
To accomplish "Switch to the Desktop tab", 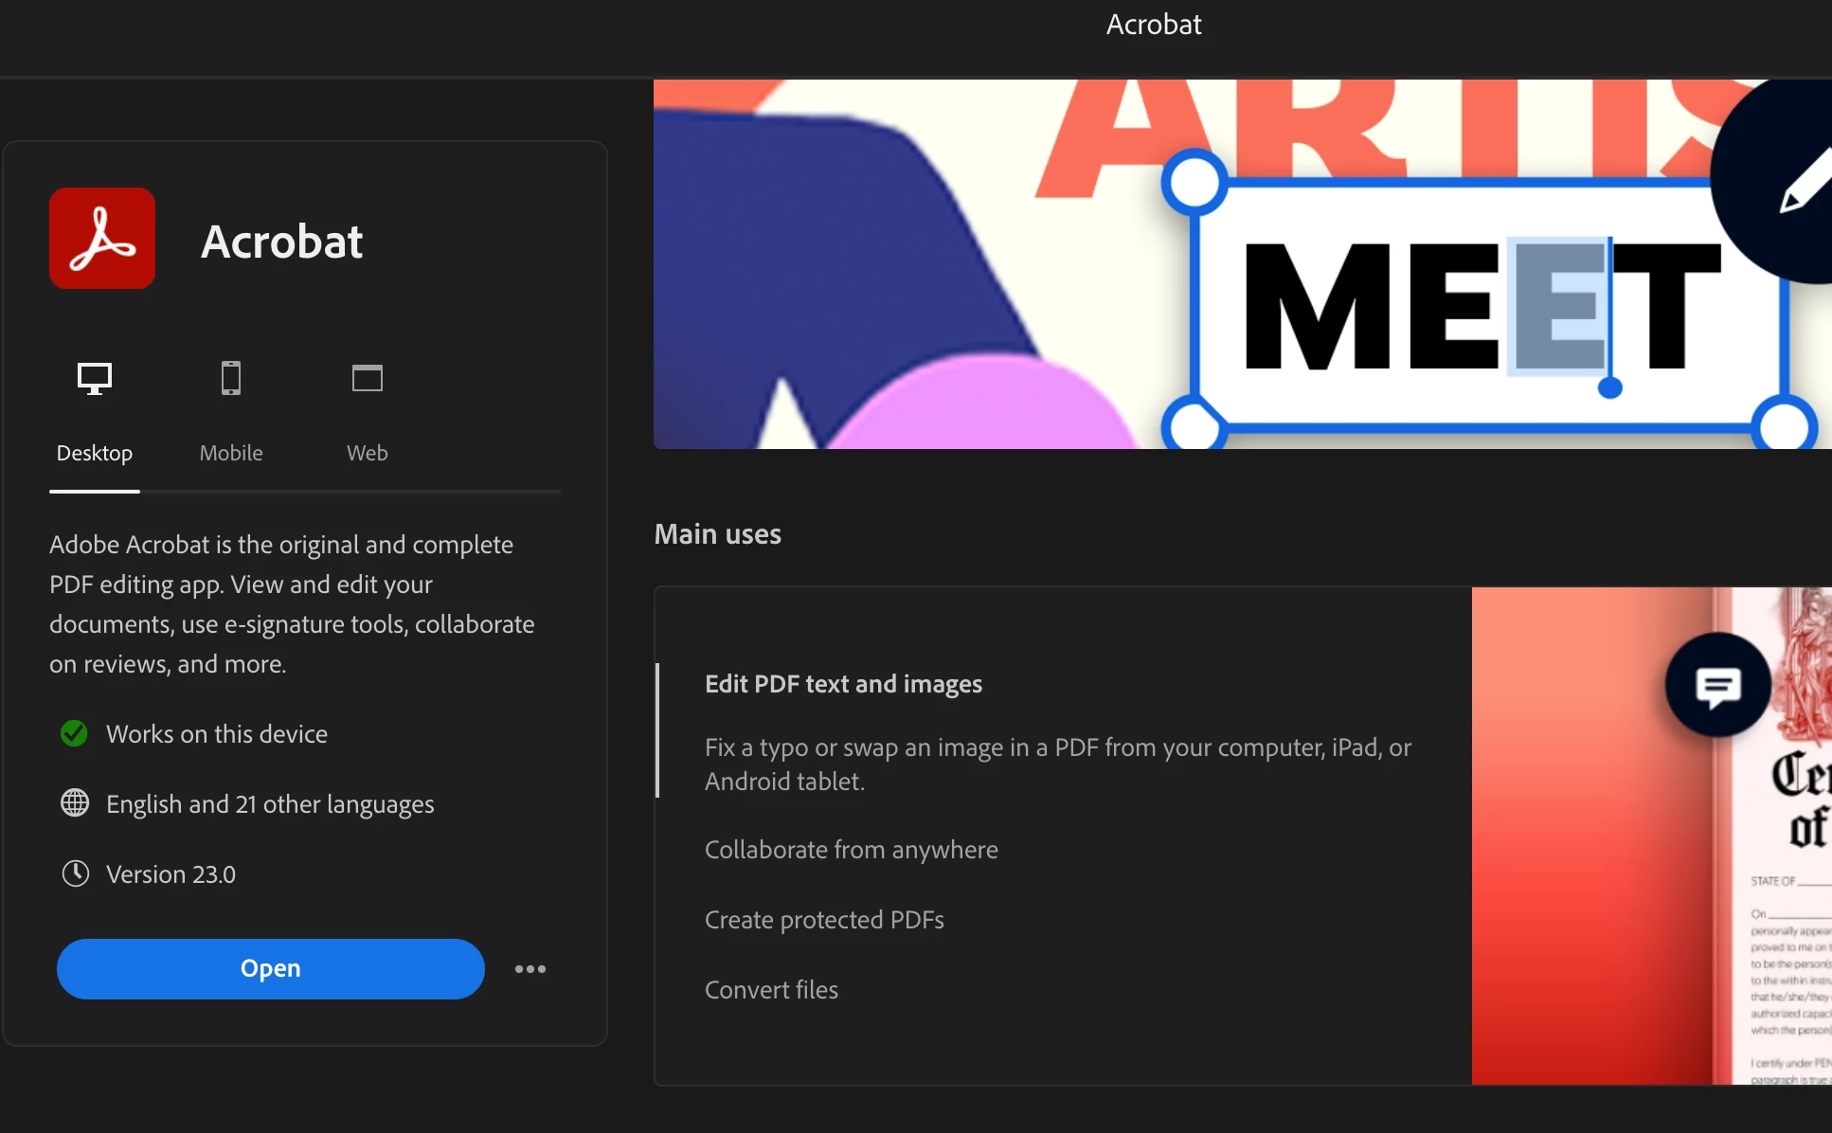I will [95, 453].
